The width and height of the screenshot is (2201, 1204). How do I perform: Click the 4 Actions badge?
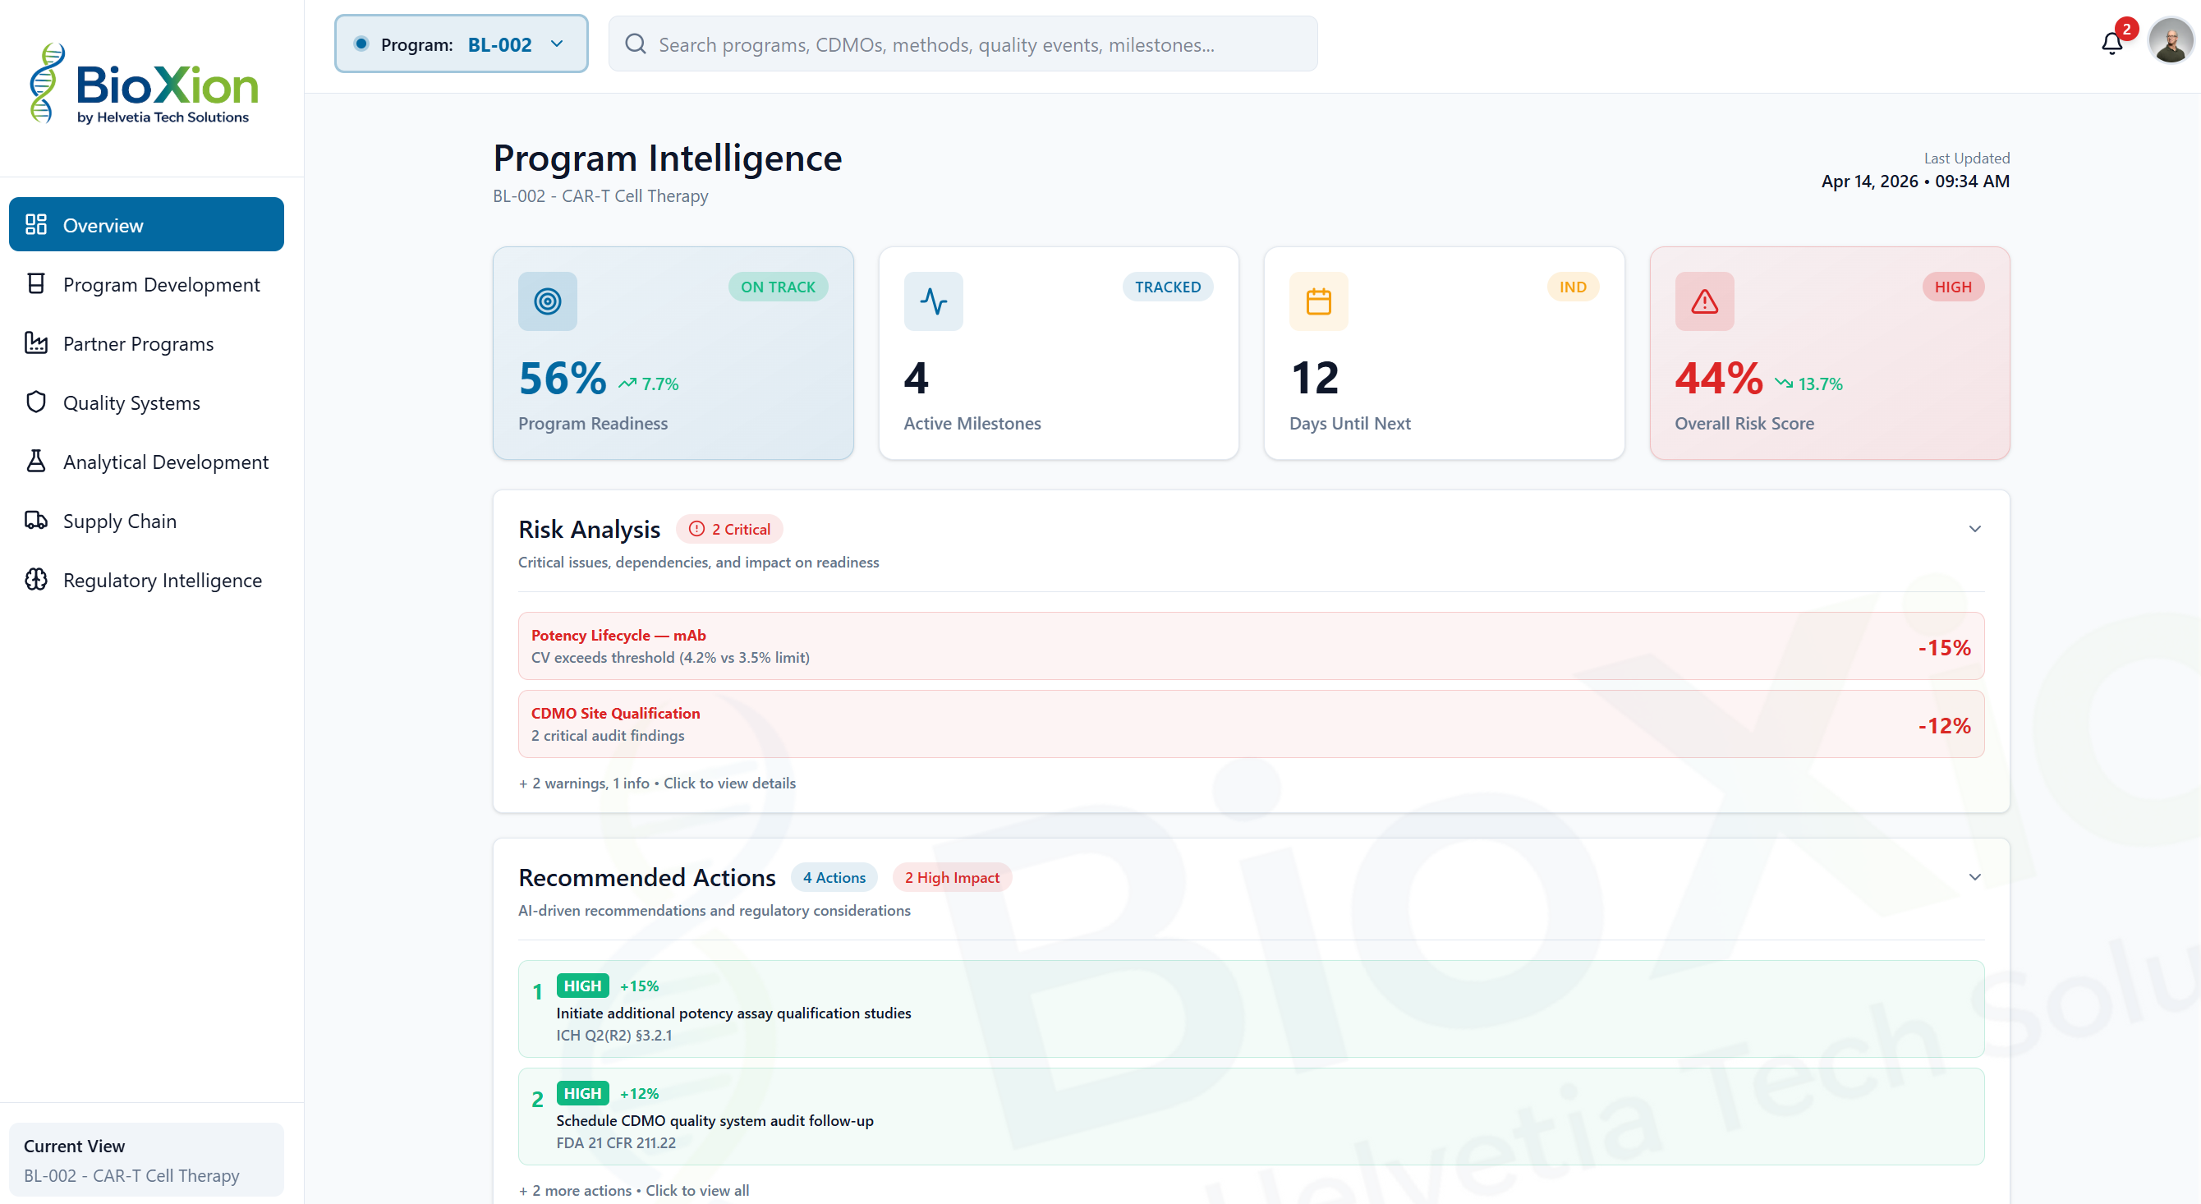(834, 878)
